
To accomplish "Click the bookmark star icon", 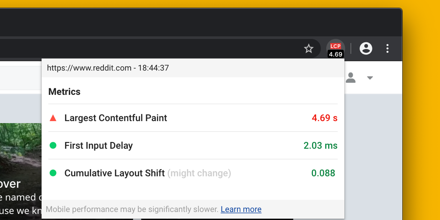I will (309, 49).
